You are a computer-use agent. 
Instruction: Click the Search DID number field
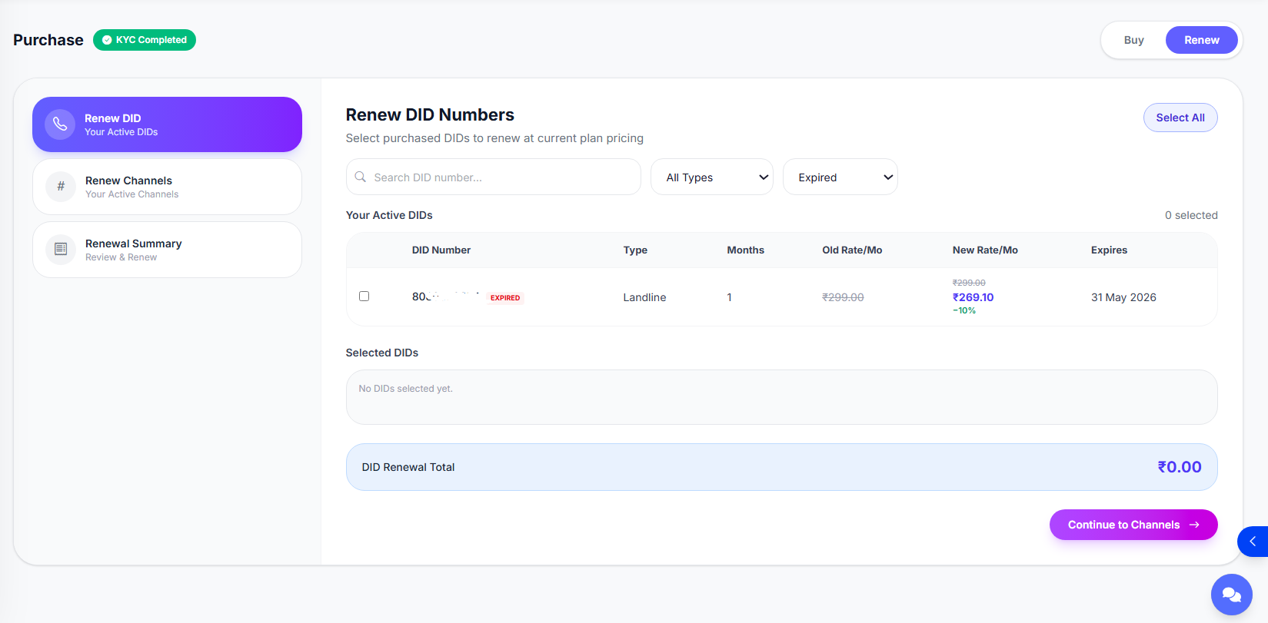pos(494,177)
